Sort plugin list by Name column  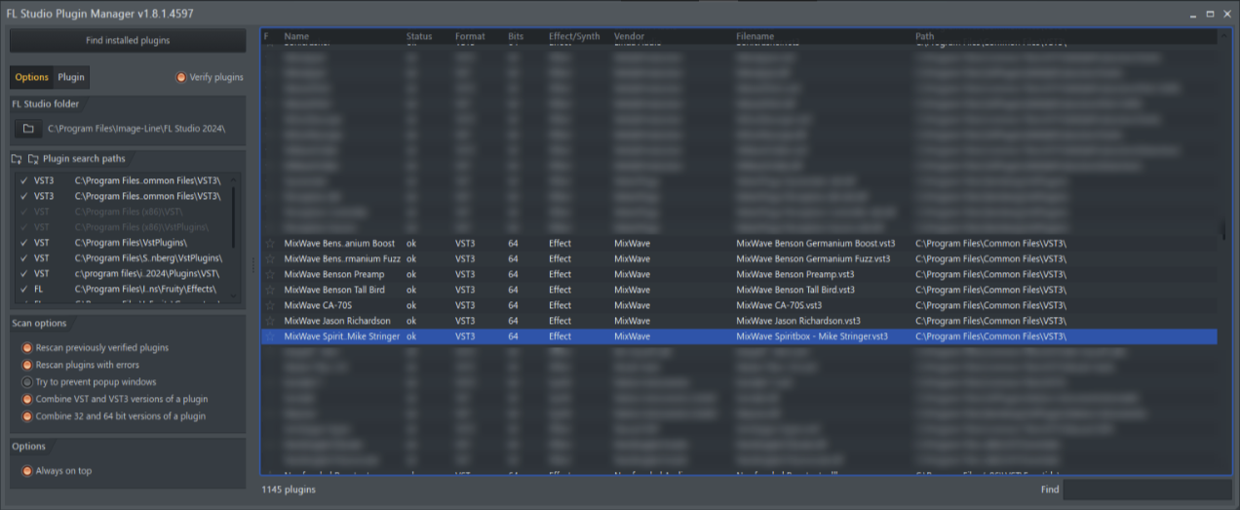(296, 36)
